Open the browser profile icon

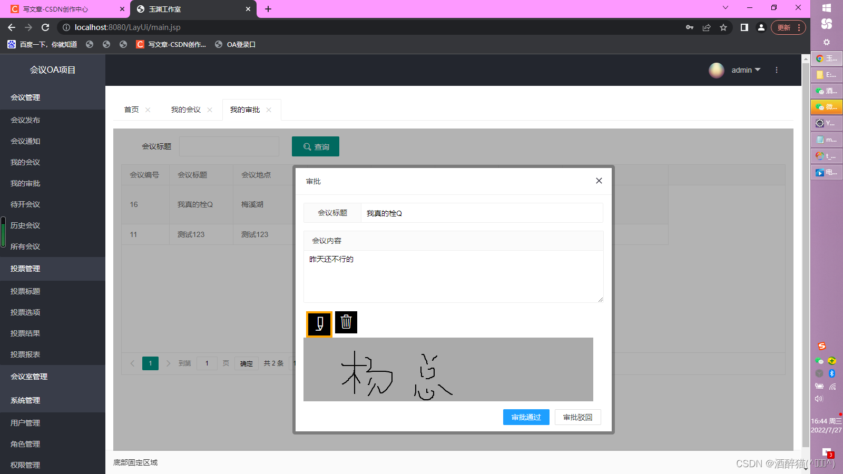pyautogui.click(x=761, y=27)
